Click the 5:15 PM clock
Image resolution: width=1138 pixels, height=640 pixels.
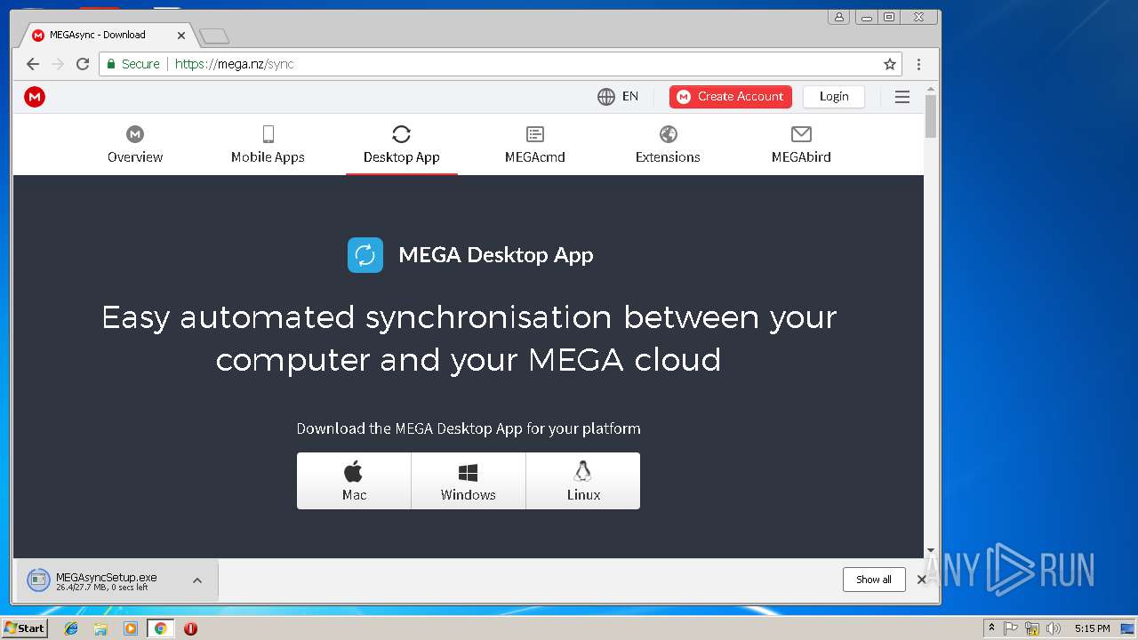[x=1093, y=628]
